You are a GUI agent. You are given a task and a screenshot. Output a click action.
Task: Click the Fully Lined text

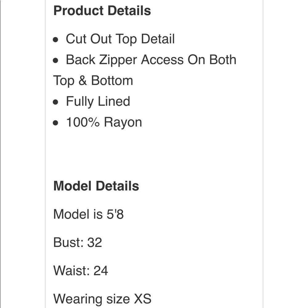point(98,101)
